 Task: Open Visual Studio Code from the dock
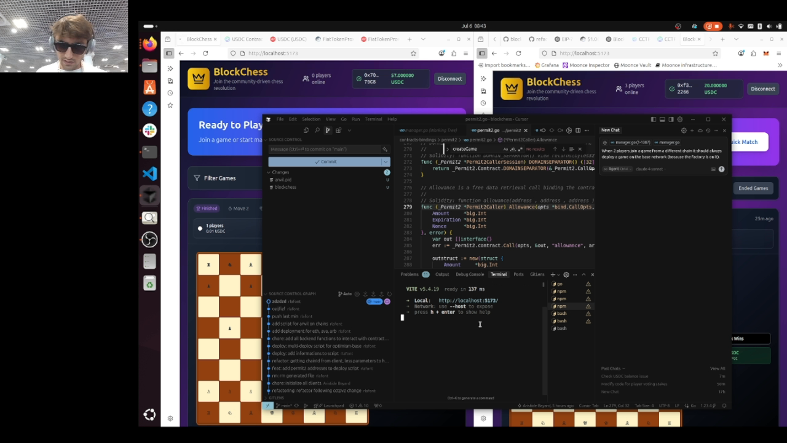tap(149, 174)
